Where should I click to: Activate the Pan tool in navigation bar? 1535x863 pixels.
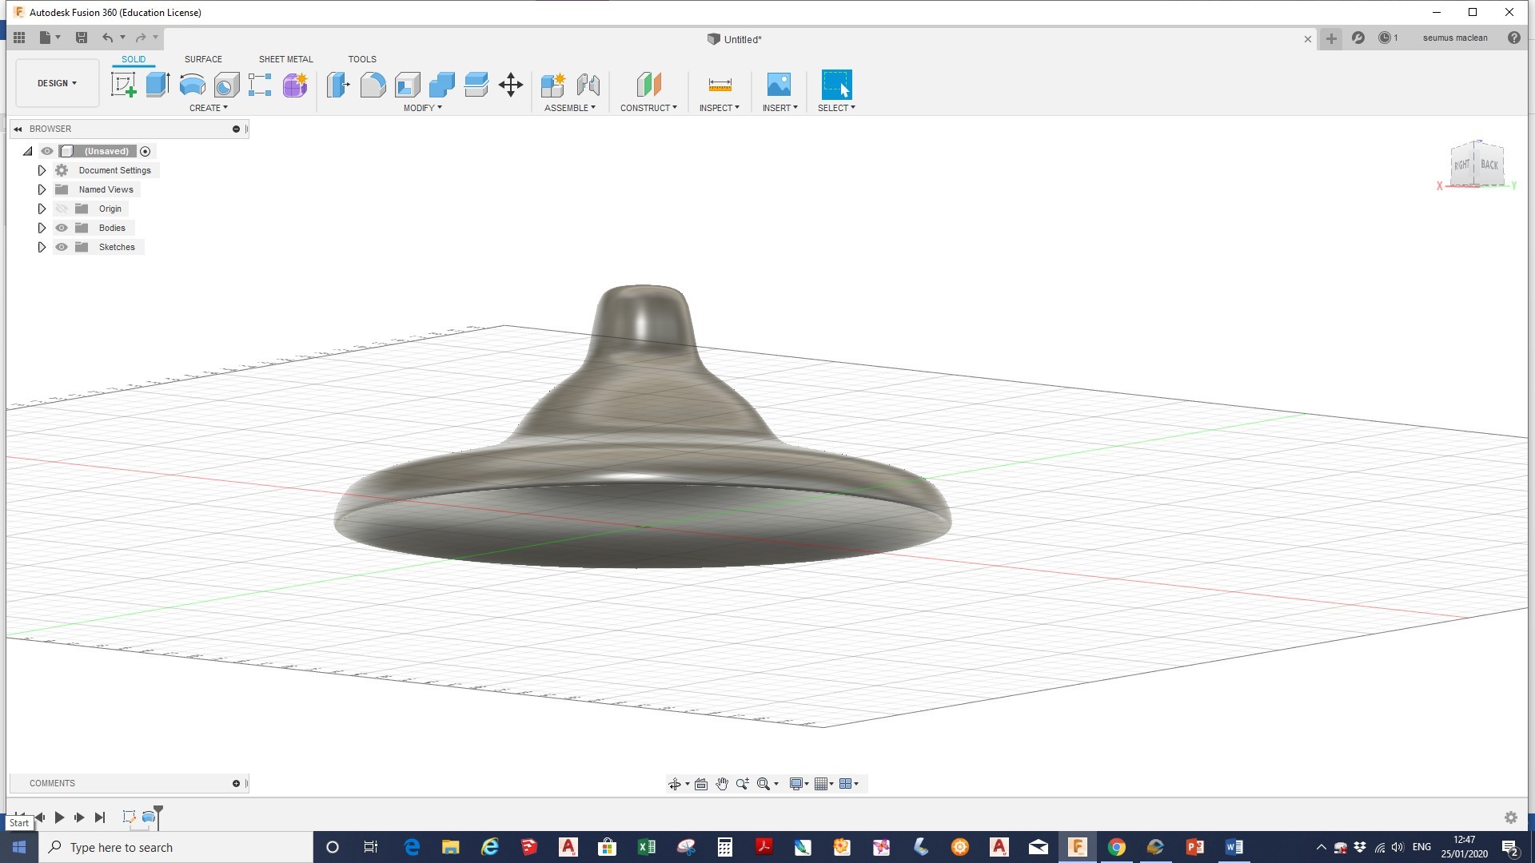click(721, 784)
